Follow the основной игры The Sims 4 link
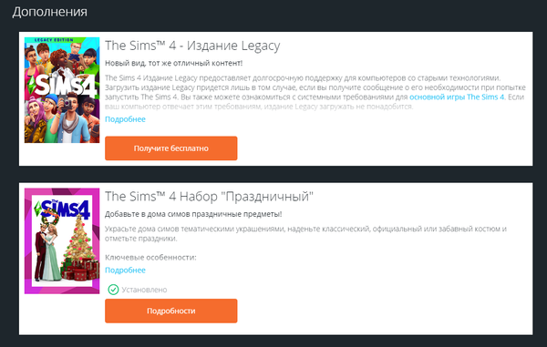Image resolution: width=547 pixels, height=347 pixels. [457, 97]
